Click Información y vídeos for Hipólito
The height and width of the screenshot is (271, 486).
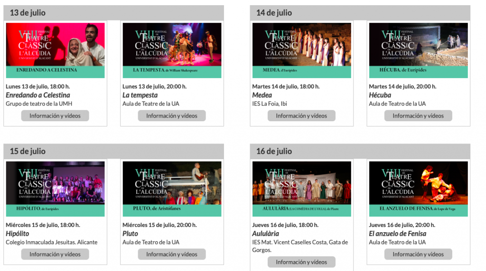pyautogui.click(x=55, y=254)
